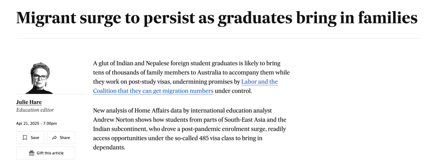Open Julie Hare's author profile link

(x=29, y=102)
